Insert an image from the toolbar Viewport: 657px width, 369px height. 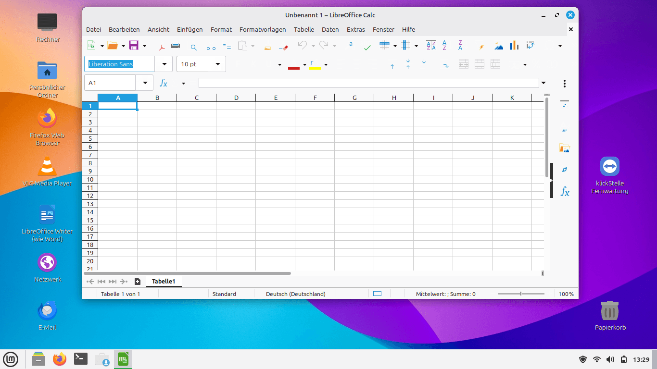(499, 46)
